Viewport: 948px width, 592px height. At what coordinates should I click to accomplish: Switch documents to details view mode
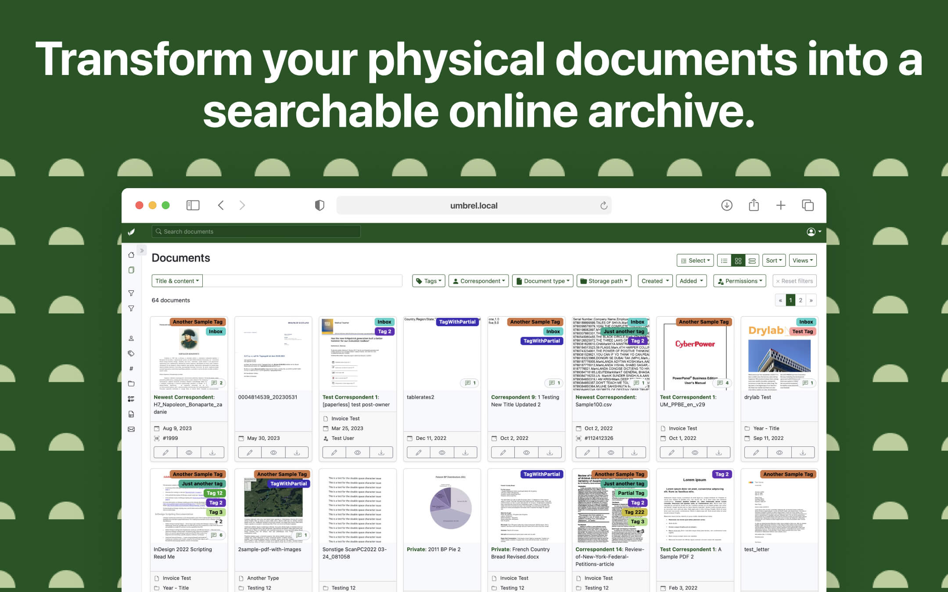tap(752, 260)
